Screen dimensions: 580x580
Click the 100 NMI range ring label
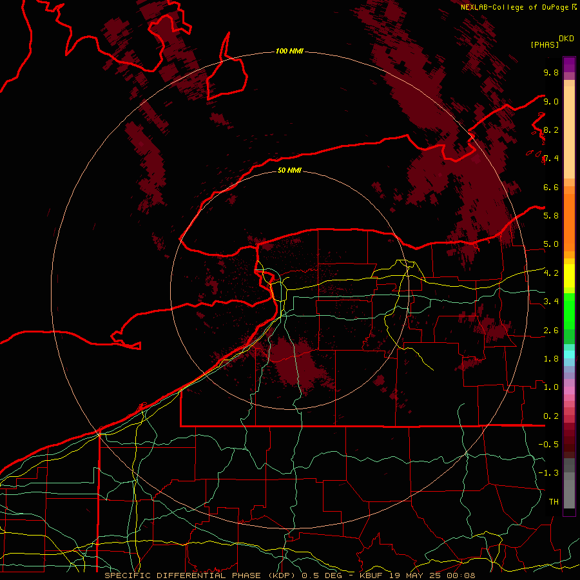coord(289,51)
